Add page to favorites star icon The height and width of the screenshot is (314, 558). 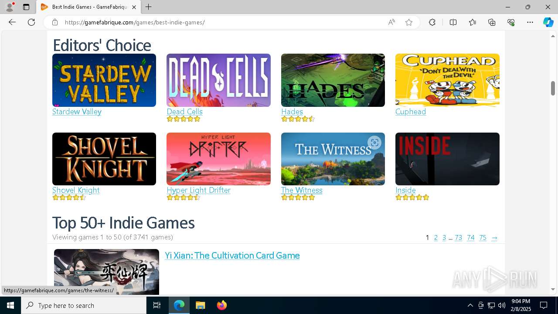(x=409, y=22)
